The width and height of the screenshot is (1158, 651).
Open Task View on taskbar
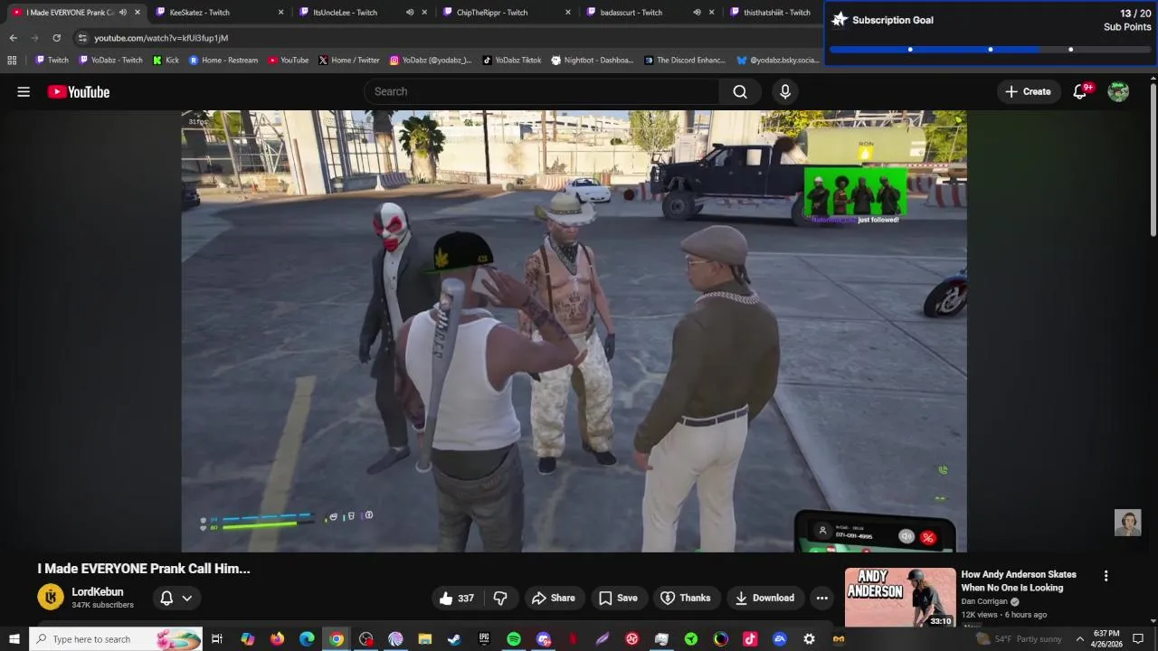tap(217, 639)
